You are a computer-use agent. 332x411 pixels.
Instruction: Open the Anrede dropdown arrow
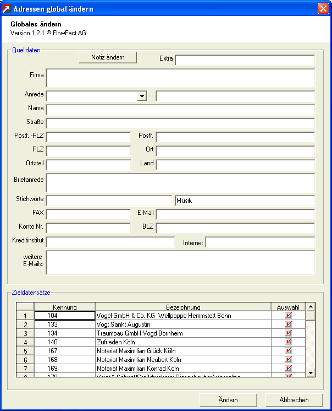click(x=142, y=96)
